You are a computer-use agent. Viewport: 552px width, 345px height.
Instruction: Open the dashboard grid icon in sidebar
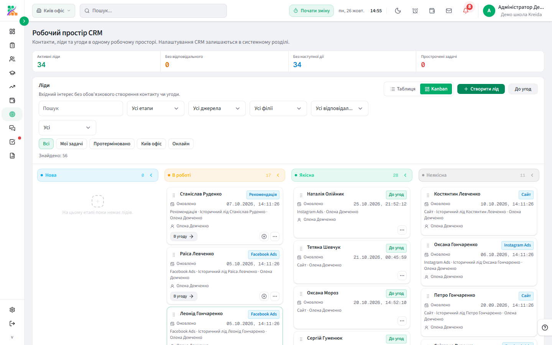12,31
